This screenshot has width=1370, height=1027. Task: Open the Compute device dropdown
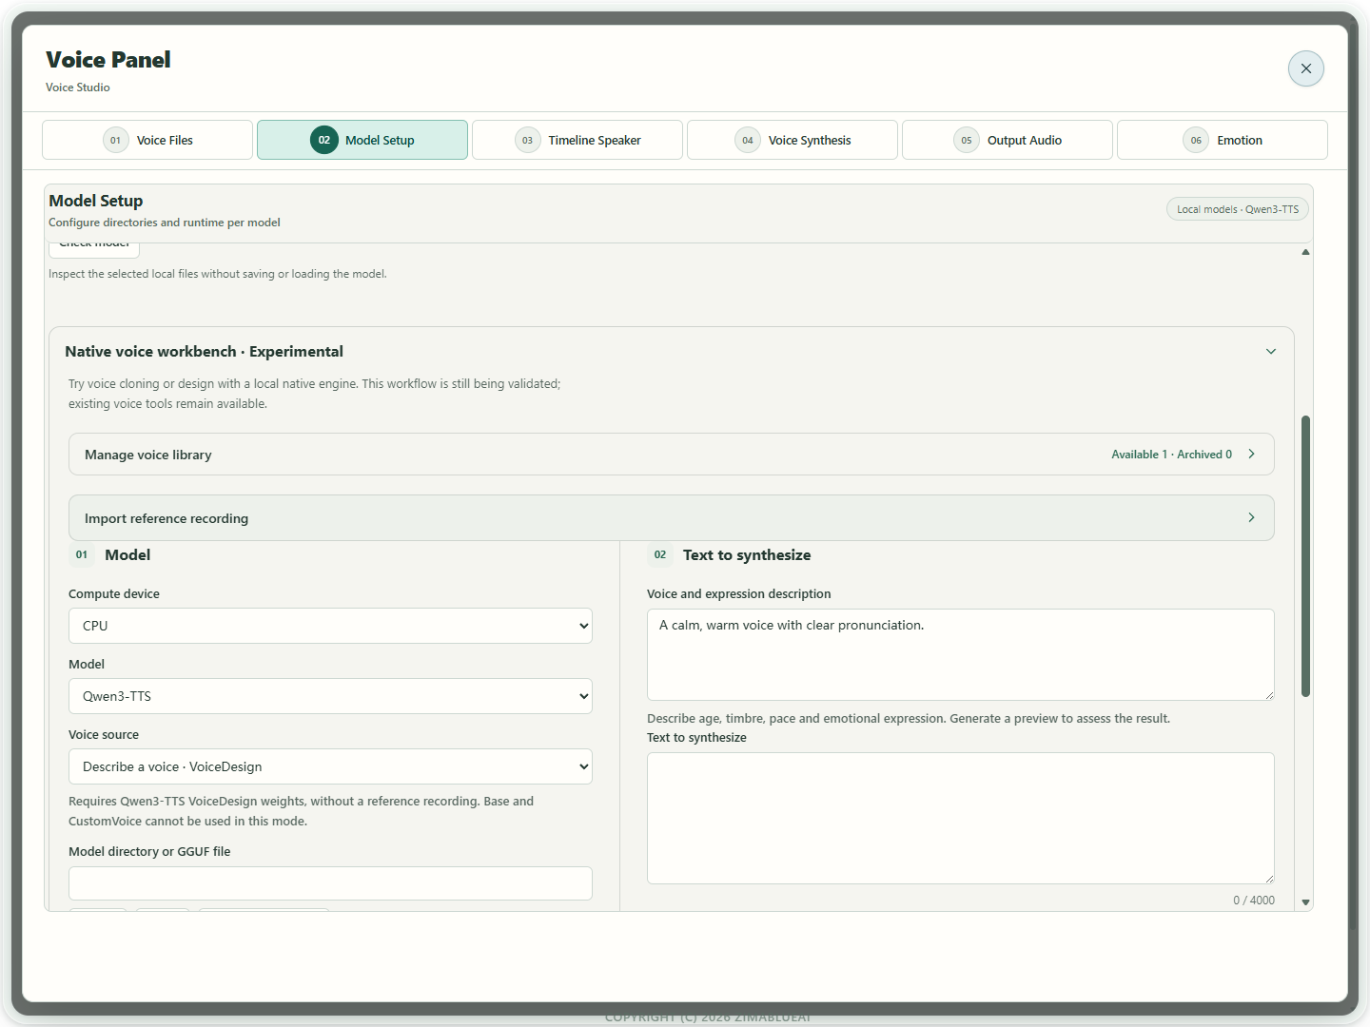coord(330,626)
